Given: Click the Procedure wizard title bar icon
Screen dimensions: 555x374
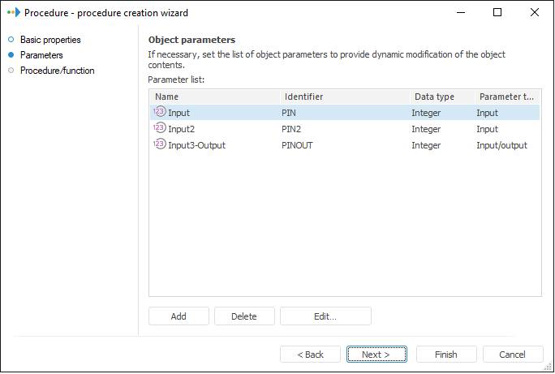Looking at the screenshot, I should pyautogui.click(x=13, y=13).
